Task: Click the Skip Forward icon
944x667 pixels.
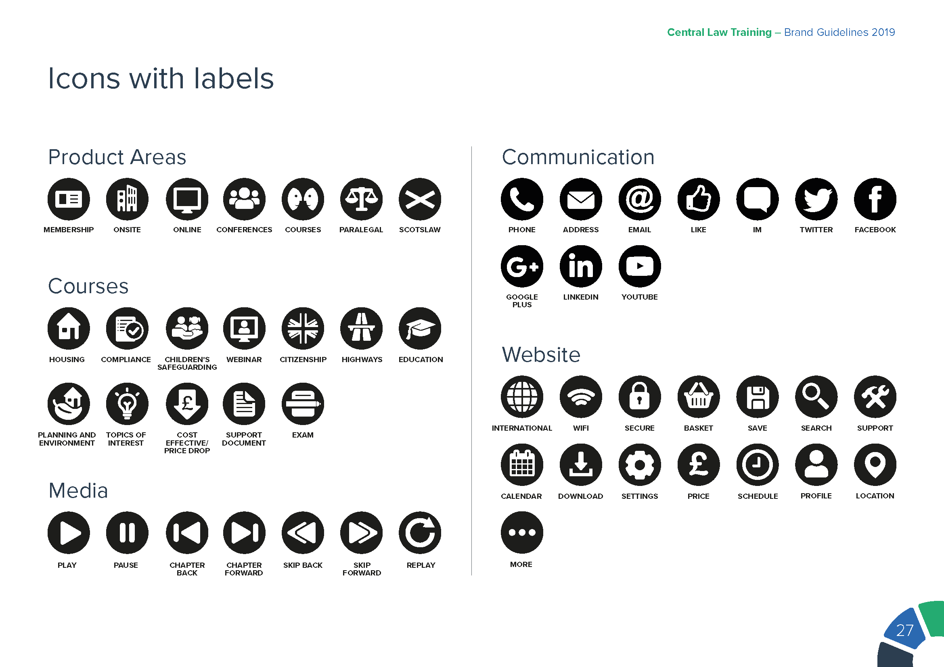Action: tap(361, 533)
